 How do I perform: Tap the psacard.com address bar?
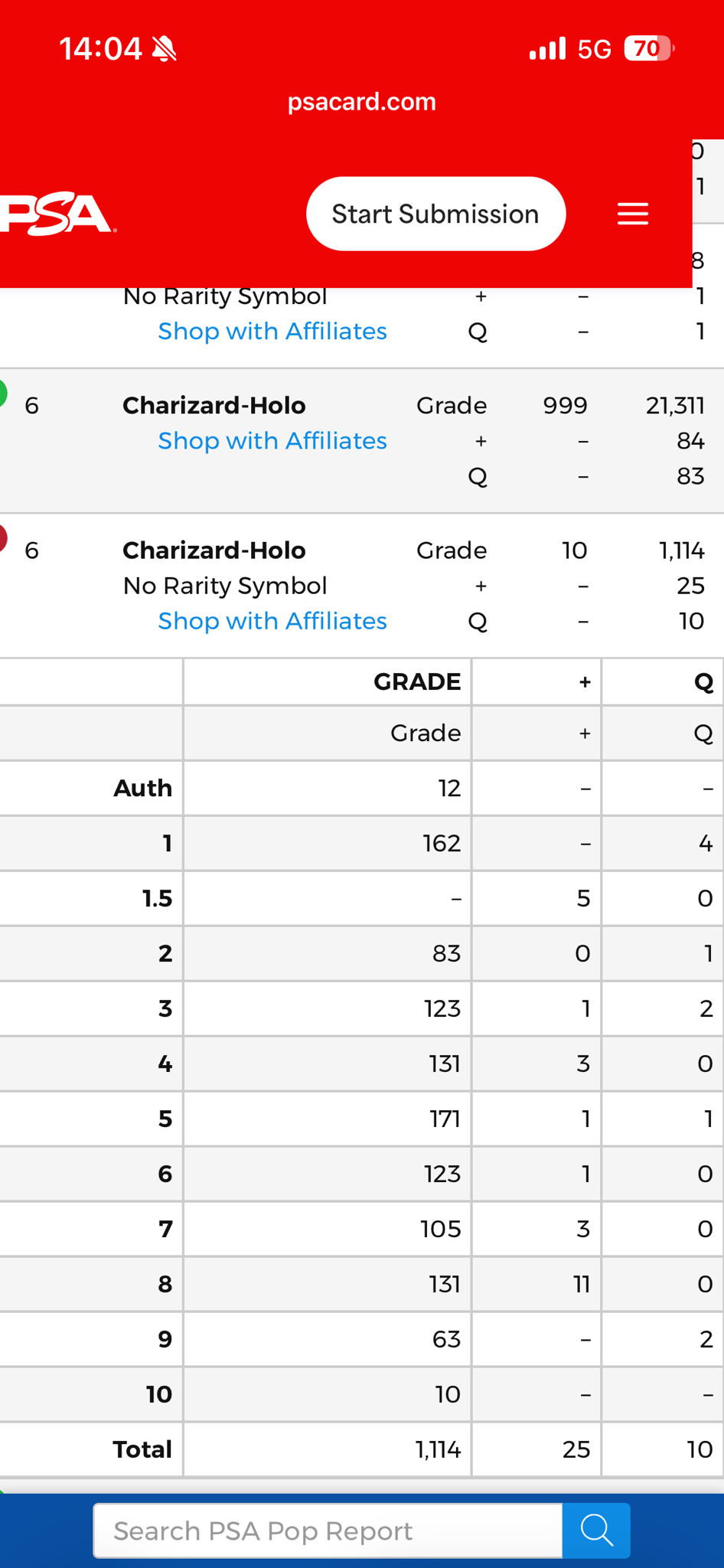tap(362, 102)
